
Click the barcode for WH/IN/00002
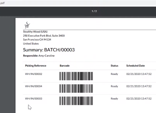pyautogui.click(x=76, y=76)
